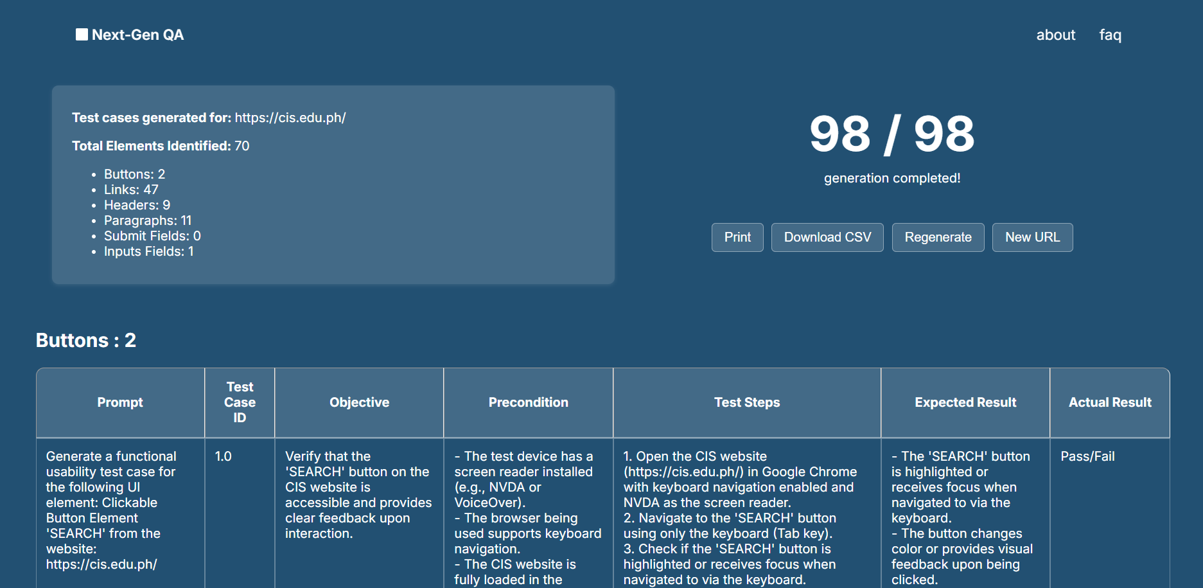Click the 'generation completed!' status text

coord(891,178)
